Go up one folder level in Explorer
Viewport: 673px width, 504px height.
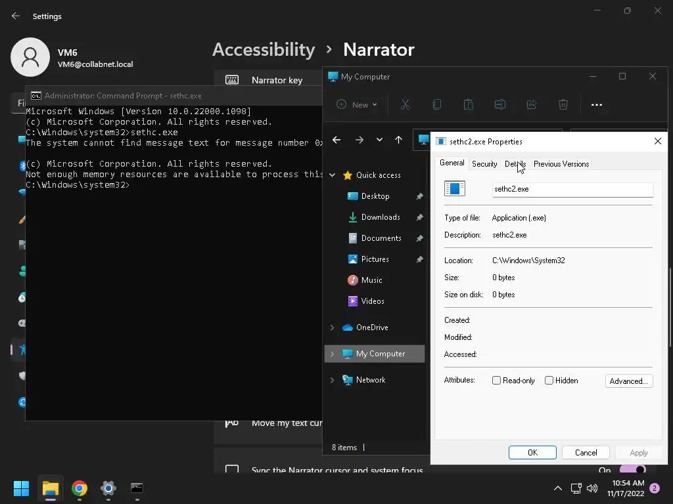[398, 140]
